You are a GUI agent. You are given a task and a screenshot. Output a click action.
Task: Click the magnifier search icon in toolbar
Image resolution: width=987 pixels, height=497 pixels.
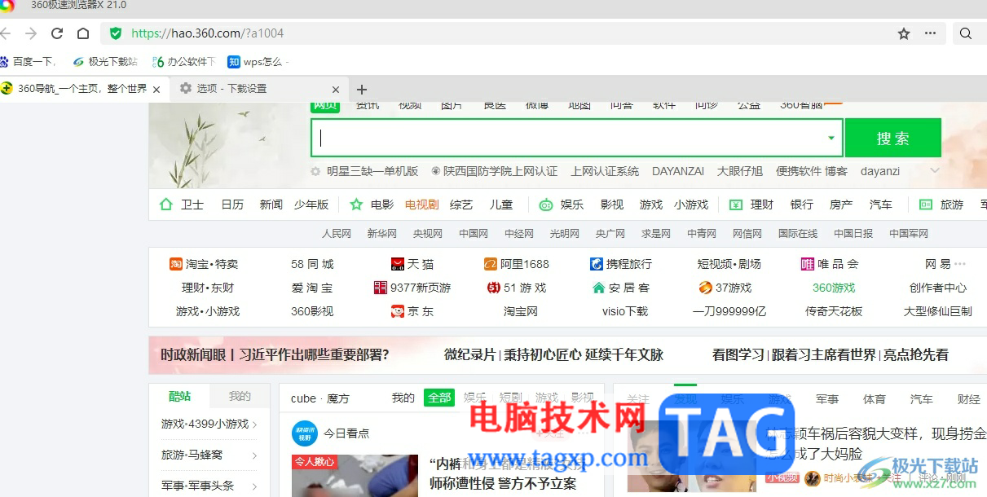(966, 33)
